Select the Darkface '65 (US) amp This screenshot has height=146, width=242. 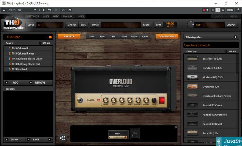[211, 68]
